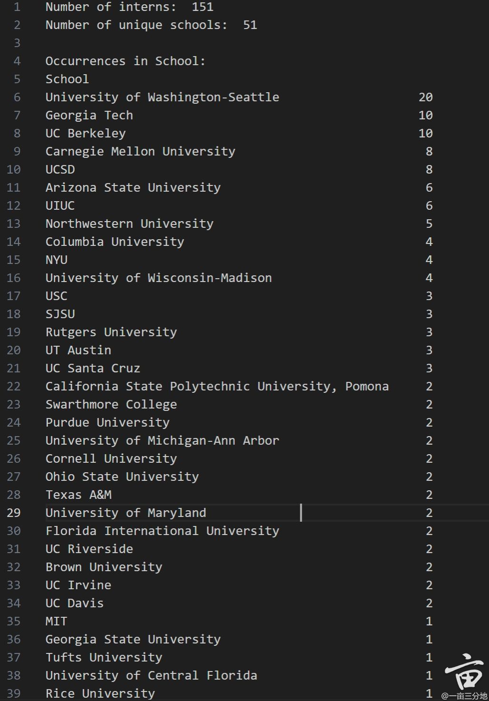This screenshot has height=701, width=489.
Task: Place cursor on 'Northwestern University' text
Action: tap(129, 224)
